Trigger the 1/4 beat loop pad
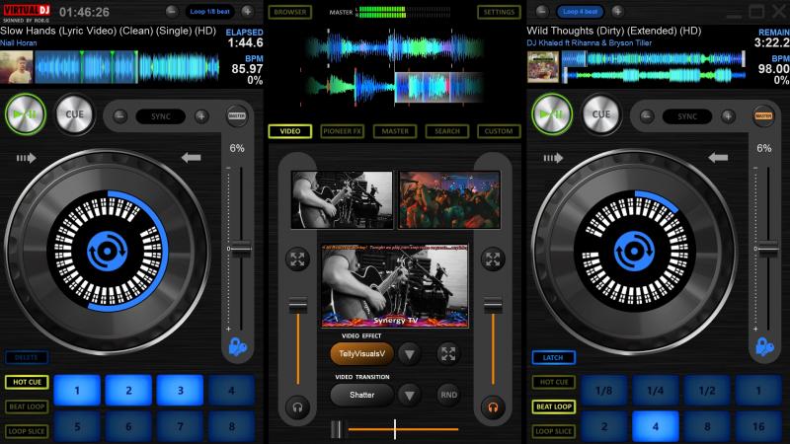Viewport: 790px width, 444px height. point(656,390)
